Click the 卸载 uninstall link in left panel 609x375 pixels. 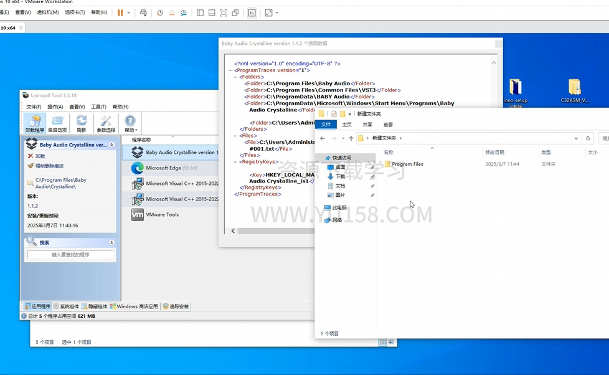tap(40, 156)
